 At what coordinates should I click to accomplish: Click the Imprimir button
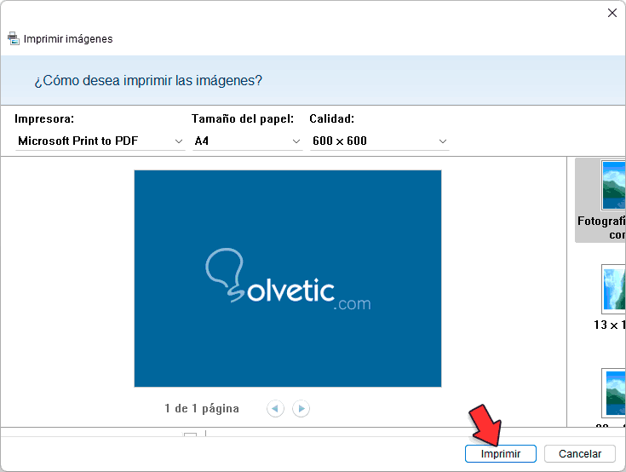pyautogui.click(x=500, y=453)
